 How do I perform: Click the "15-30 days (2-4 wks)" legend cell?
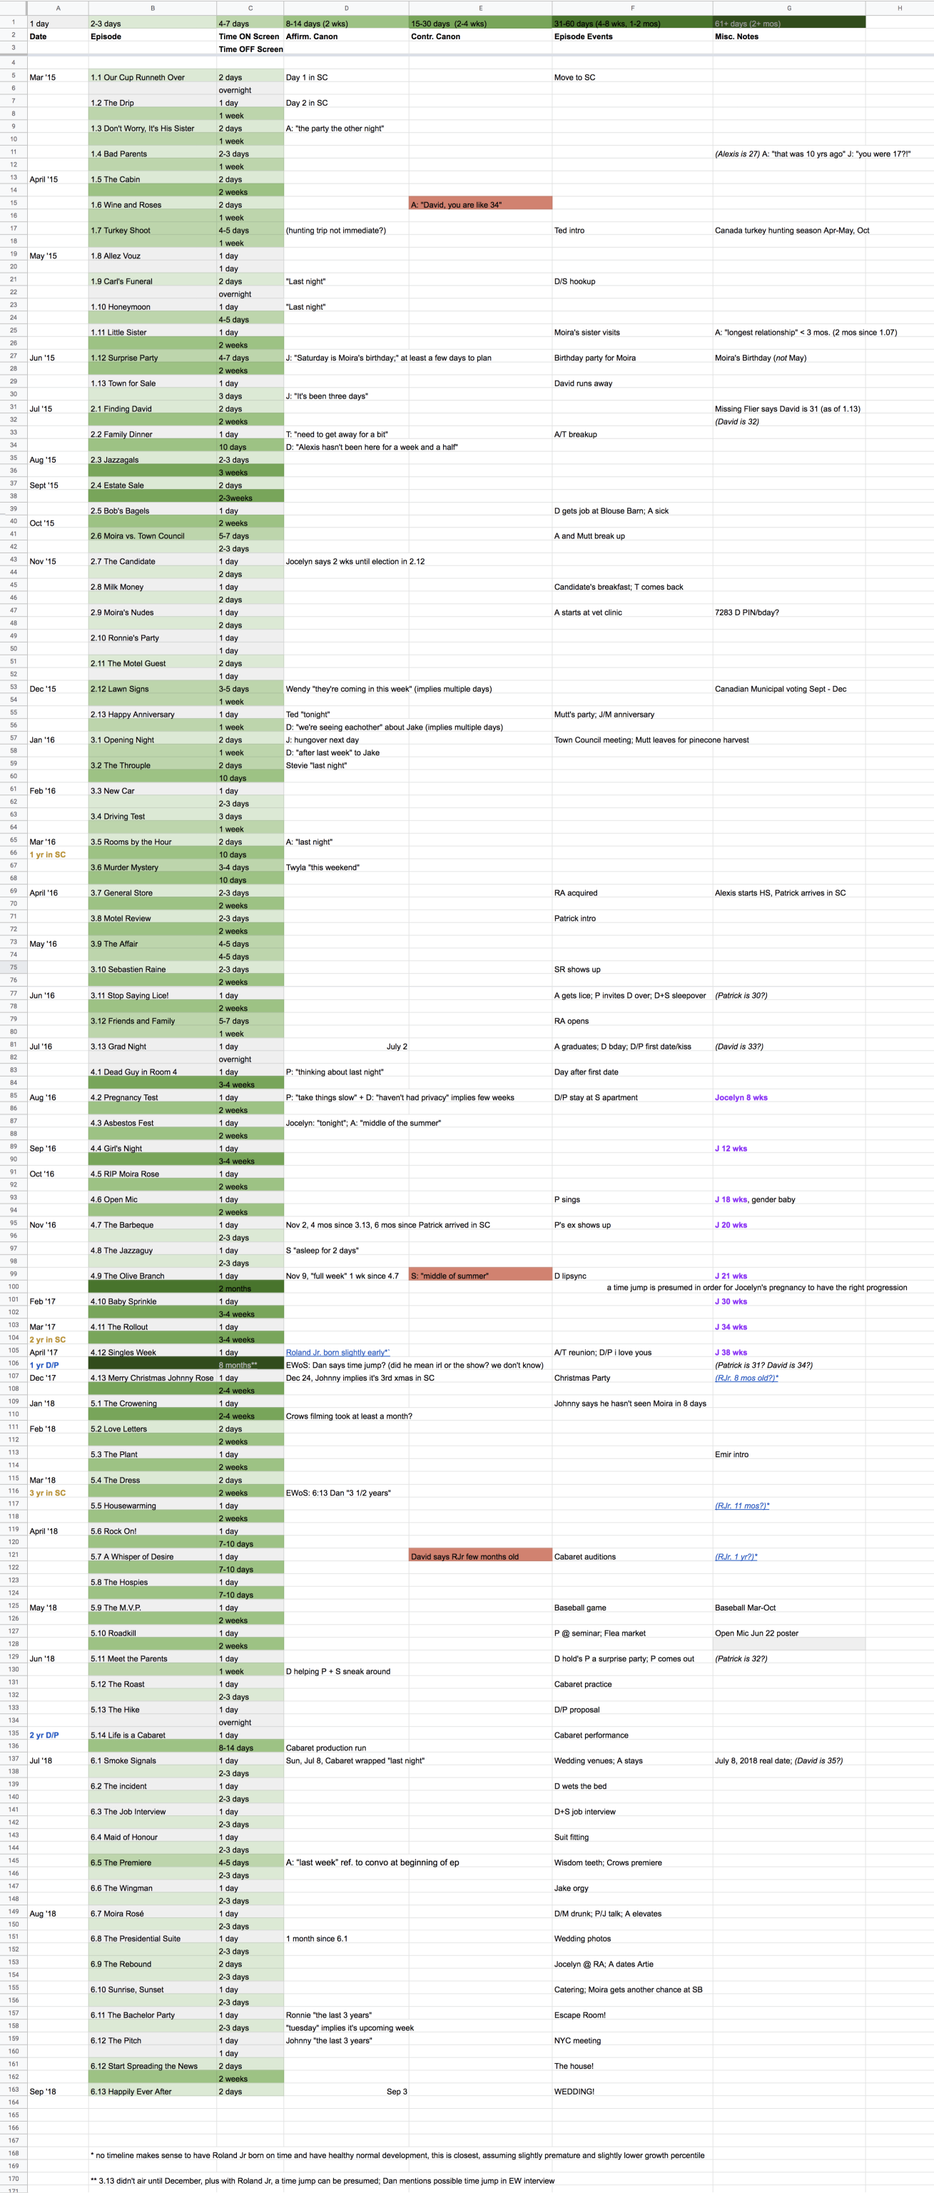(x=479, y=23)
